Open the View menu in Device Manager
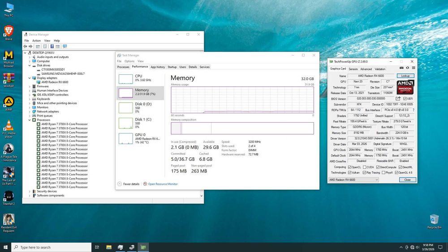448x252 pixels. pyautogui.click(x=47, y=41)
